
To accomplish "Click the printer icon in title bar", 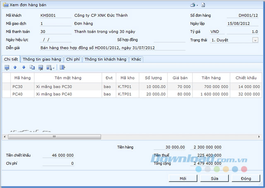I will [193, 5].
